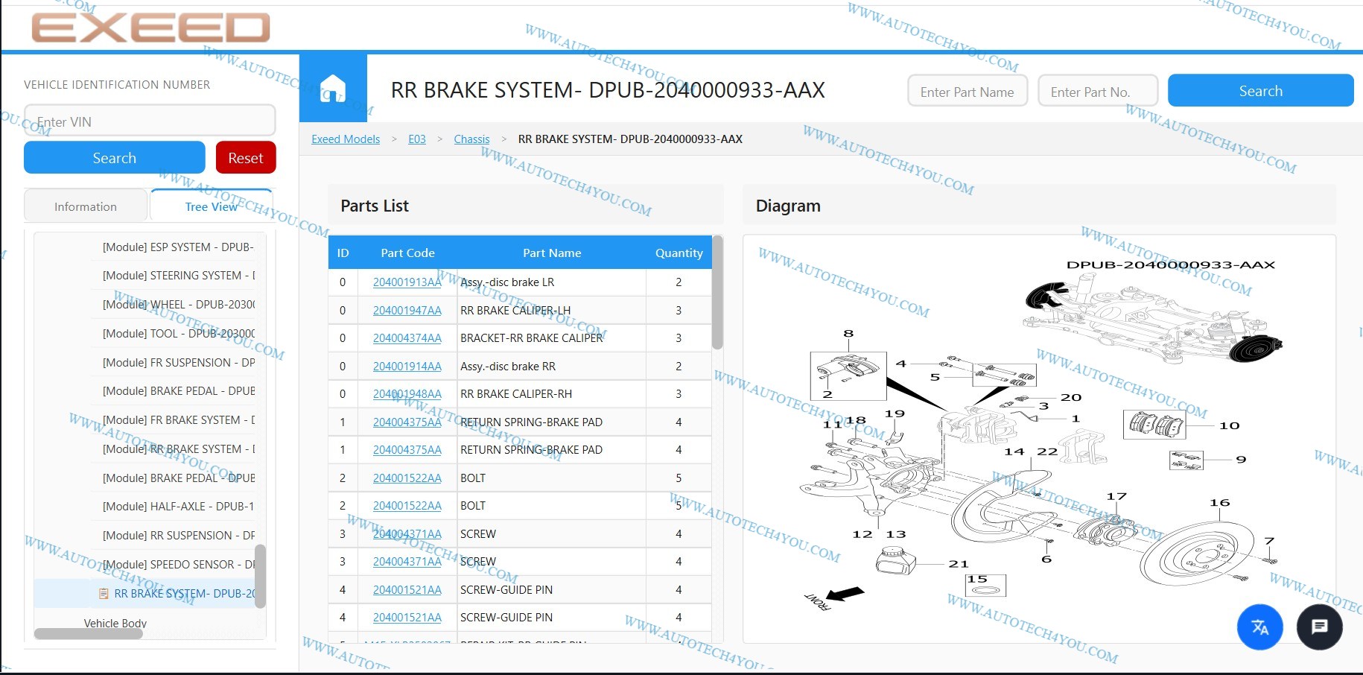The height and width of the screenshot is (675, 1363).
Task: Click the tree panel horizontal scrollbar
Action: coord(89,634)
